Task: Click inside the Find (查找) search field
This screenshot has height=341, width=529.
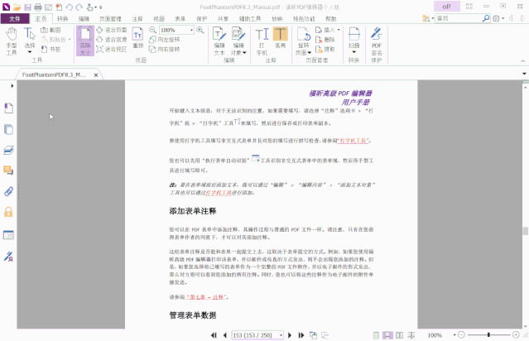Action: (458, 18)
